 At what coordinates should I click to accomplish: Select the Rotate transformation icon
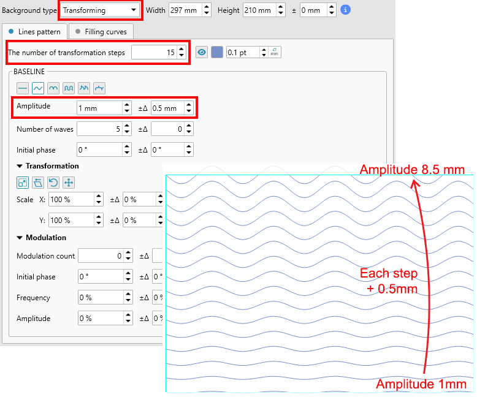[x=53, y=182]
